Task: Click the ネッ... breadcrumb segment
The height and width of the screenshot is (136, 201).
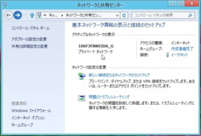Action: 53,16
